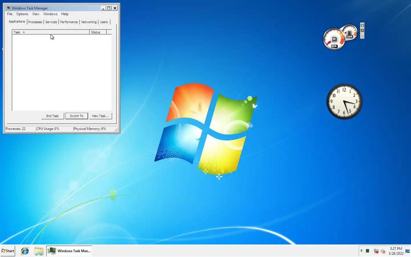Click the green Task Manager CPU tray icon

click(x=368, y=251)
